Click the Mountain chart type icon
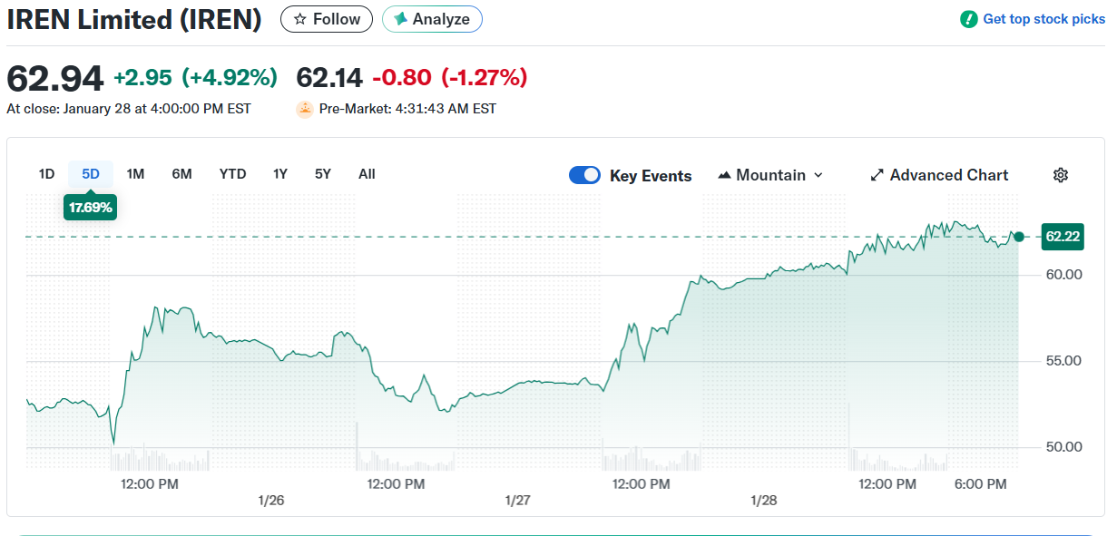 [724, 175]
